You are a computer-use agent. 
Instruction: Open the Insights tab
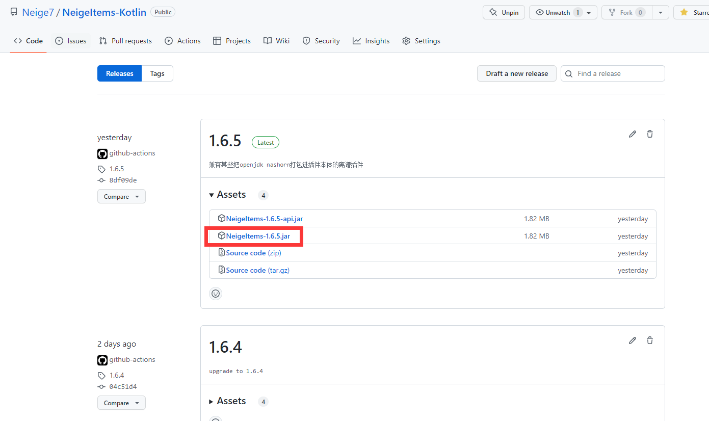[371, 41]
